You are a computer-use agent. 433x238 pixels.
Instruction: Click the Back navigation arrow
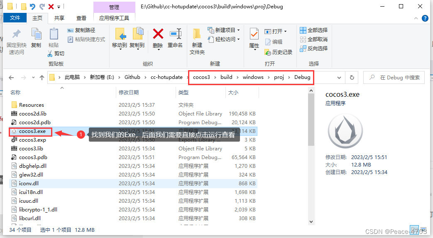coord(11,78)
